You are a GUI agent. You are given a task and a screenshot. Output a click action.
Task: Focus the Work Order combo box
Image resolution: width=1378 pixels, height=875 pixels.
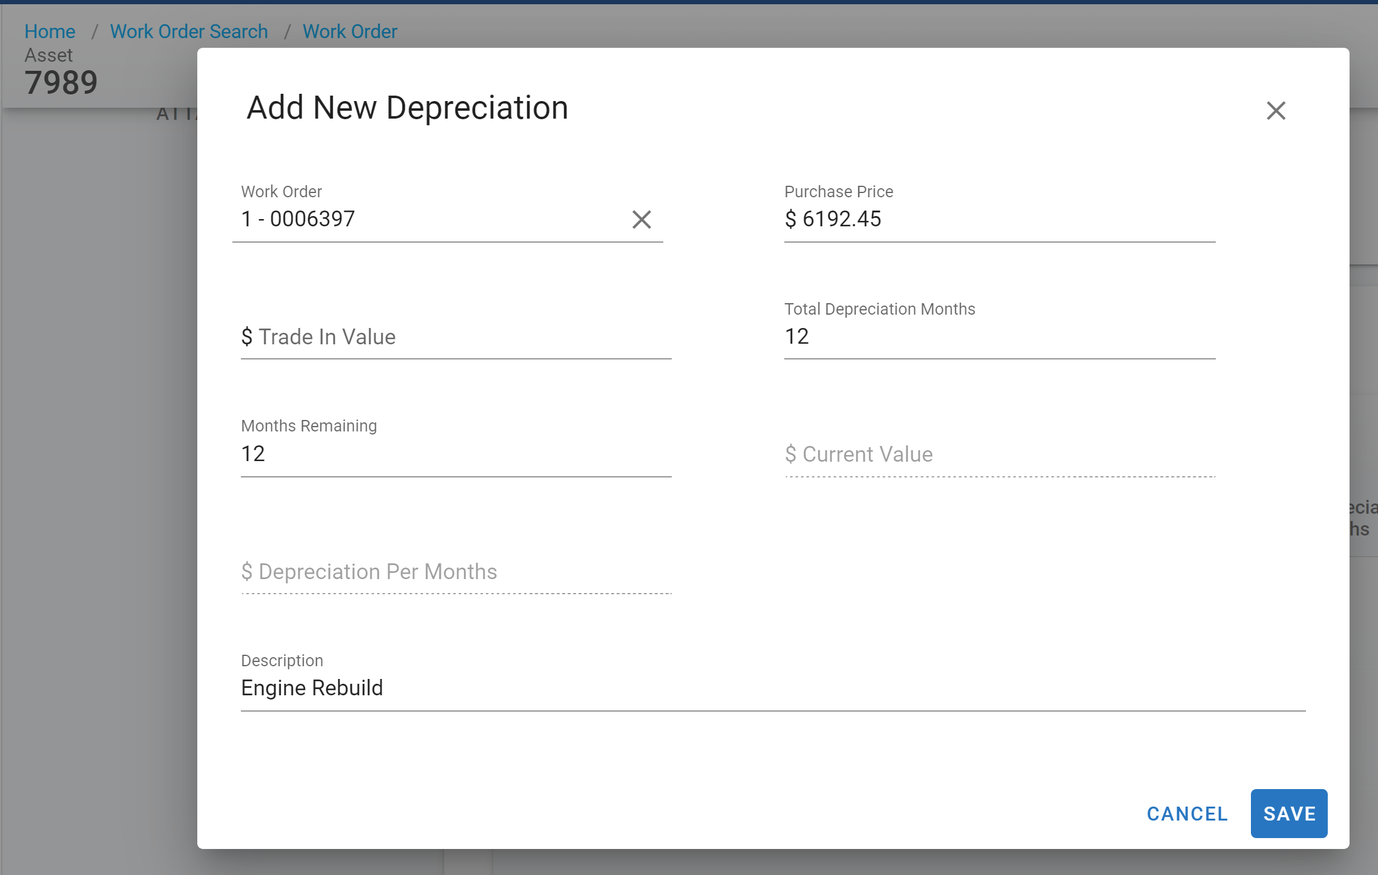coord(424,219)
